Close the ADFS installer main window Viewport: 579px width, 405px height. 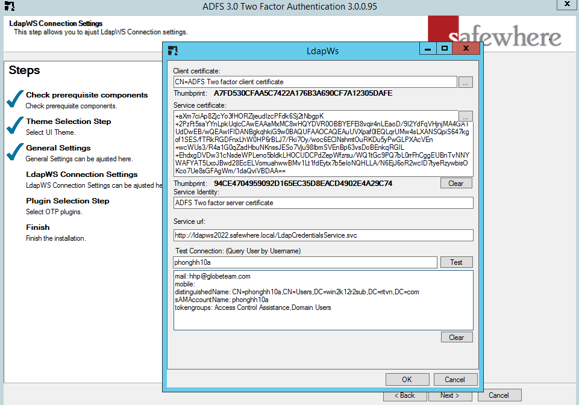[x=567, y=4]
